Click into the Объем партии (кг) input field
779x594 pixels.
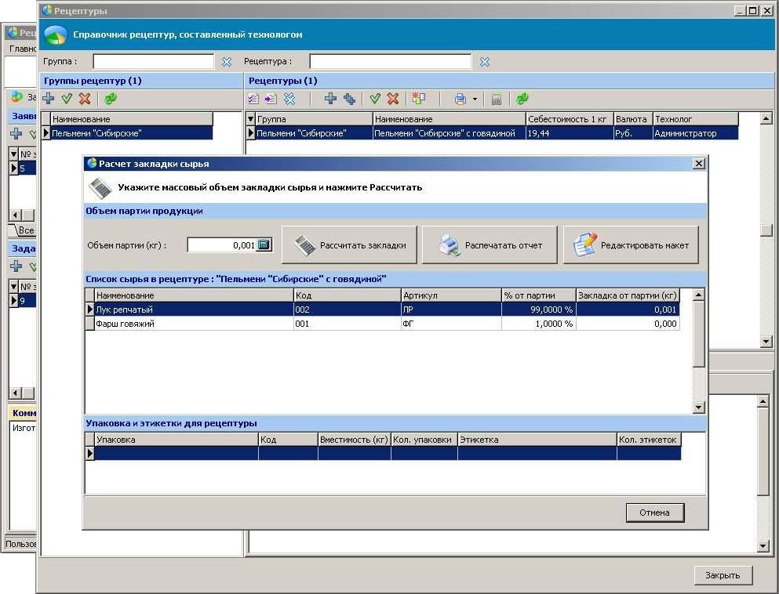(222, 245)
